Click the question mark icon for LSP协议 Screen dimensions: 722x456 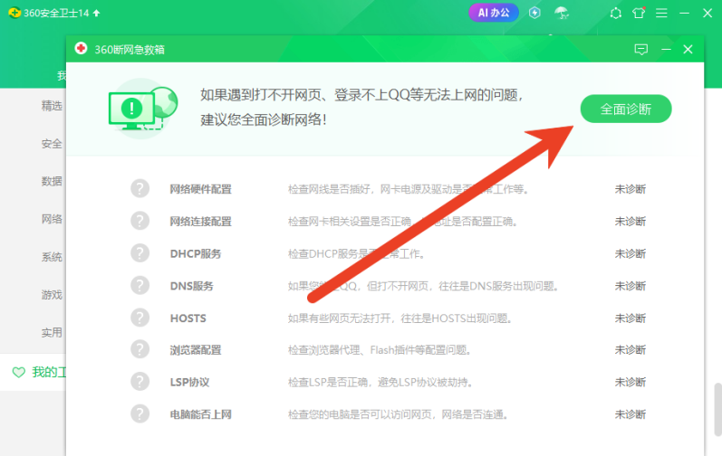pyautogui.click(x=140, y=382)
